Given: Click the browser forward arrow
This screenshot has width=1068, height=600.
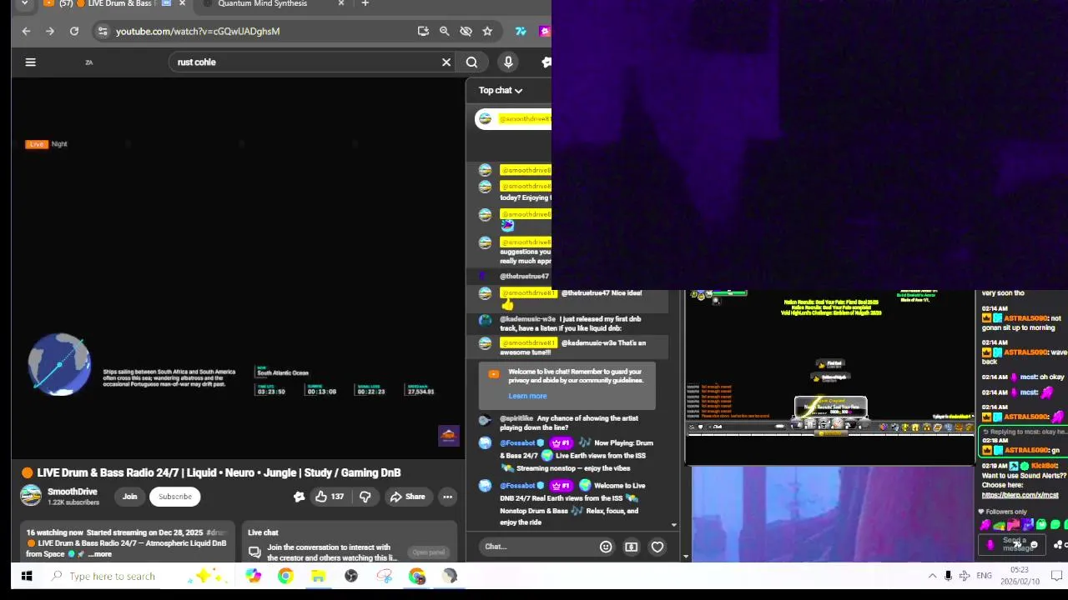Looking at the screenshot, I should [50, 31].
